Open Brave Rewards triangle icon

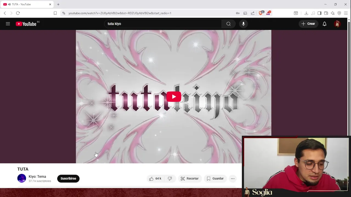268,13
